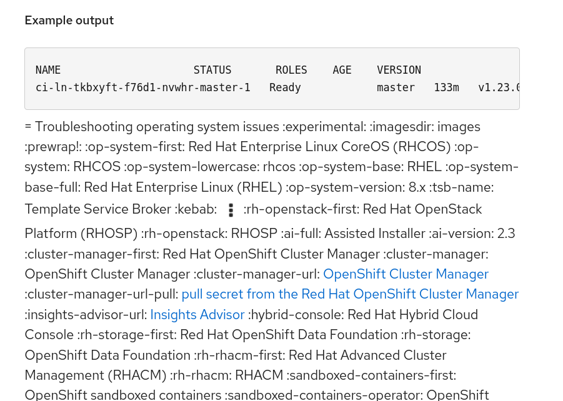Click the STATUS column header in output
The height and width of the screenshot is (401, 563).
point(212,70)
